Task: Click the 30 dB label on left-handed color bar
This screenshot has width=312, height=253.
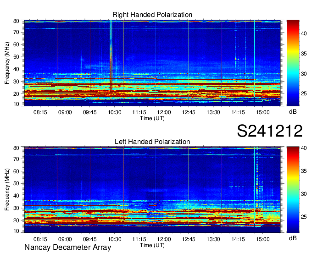Action: point(304,194)
